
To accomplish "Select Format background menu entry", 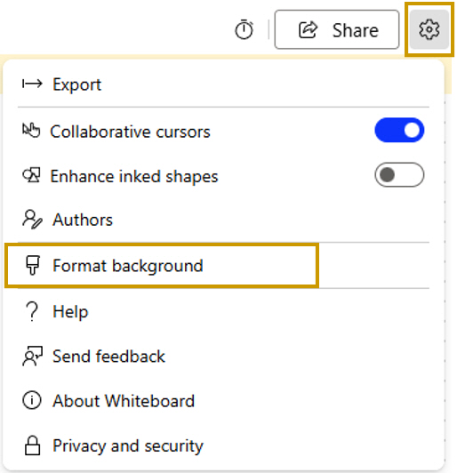I will click(x=162, y=266).
